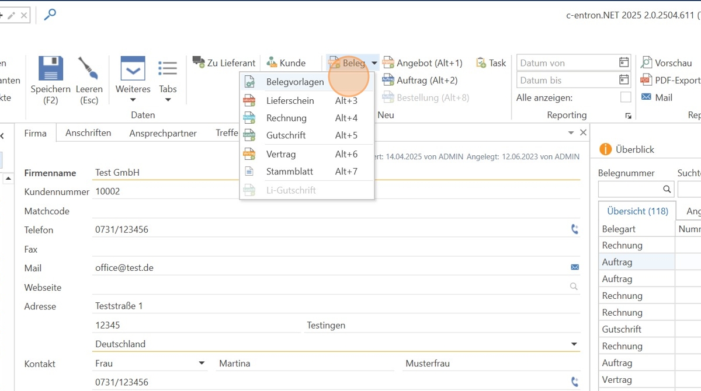Click the magnifier search icon at top
The width and height of the screenshot is (701, 391).
click(x=50, y=15)
